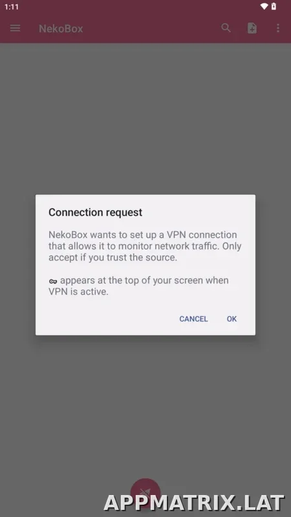Open the hamburger navigation drawer
Screen dimensions: 291x517
click(15, 28)
